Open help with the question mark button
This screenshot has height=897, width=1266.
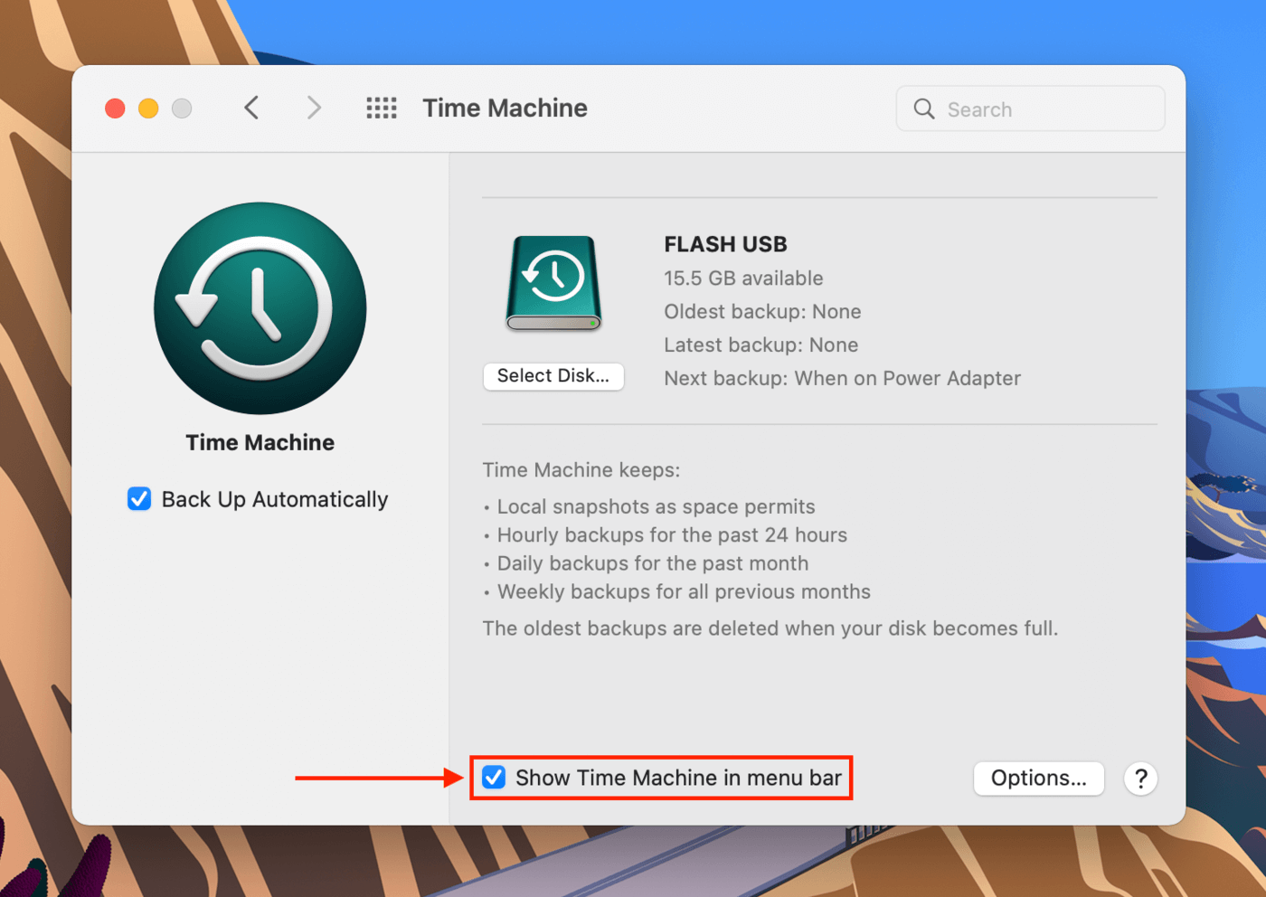coord(1140,779)
